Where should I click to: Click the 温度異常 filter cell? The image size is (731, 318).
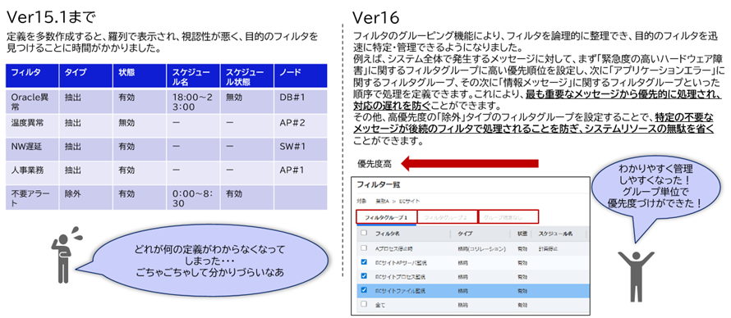click(32, 126)
